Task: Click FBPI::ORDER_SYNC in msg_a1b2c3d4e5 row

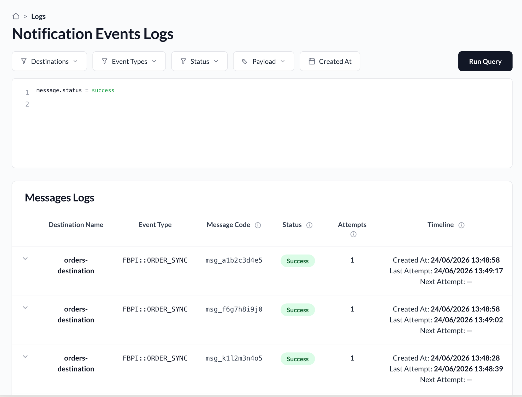Action: click(x=155, y=260)
